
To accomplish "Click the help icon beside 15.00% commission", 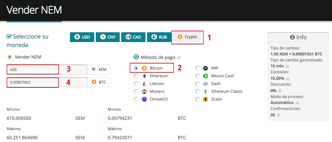I will tap(288, 78).
